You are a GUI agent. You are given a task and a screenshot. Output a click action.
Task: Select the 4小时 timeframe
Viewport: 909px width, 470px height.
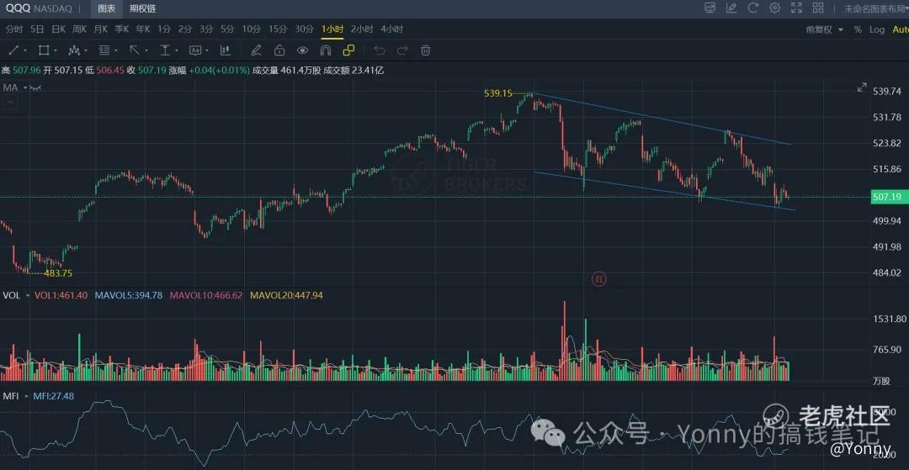pyautogui.click(x=392, y=29)
